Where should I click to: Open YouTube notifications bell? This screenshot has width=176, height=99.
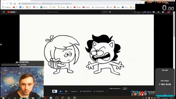tap(163, 12)
